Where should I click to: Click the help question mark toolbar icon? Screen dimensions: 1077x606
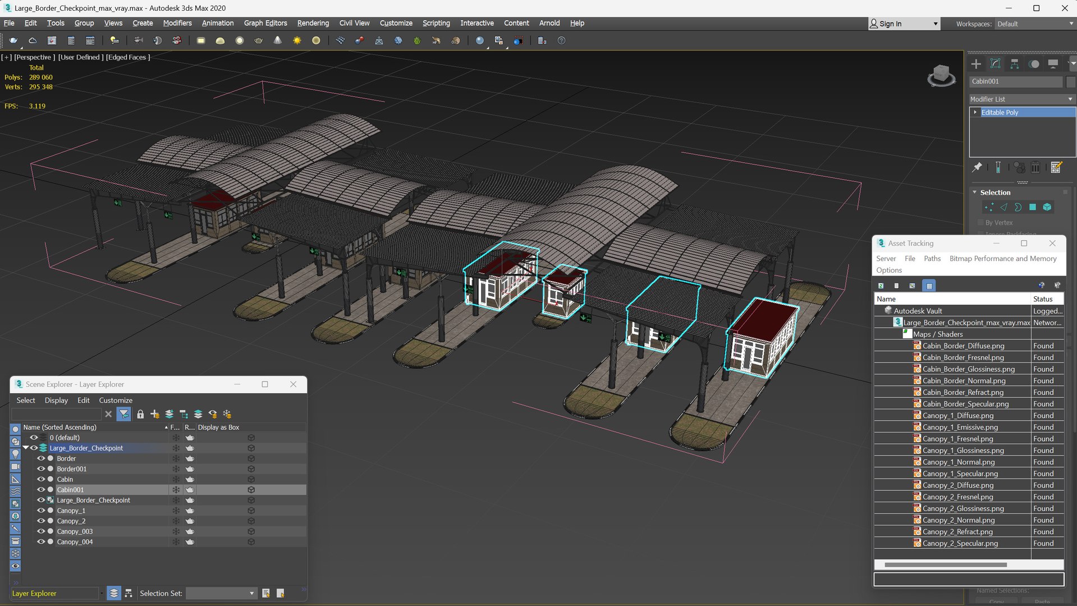(x=561, y=40)
